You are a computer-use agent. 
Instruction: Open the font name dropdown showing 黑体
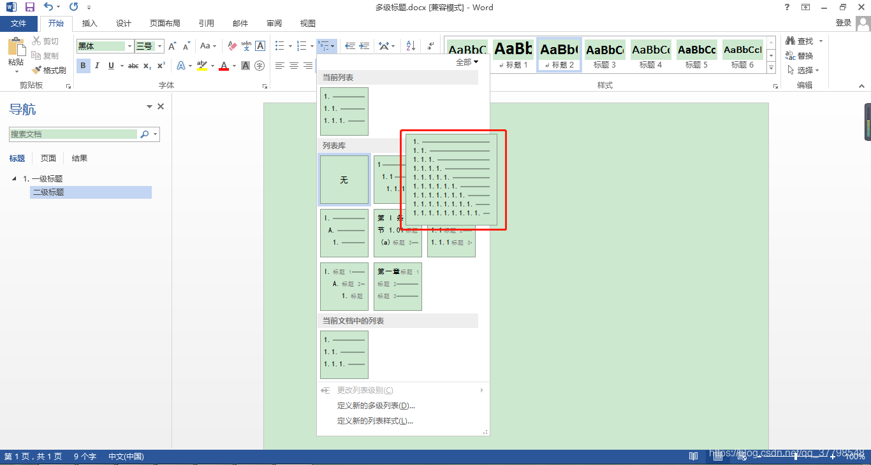(130, 46)
